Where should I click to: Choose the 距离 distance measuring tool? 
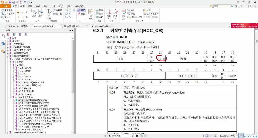(99, 10)
